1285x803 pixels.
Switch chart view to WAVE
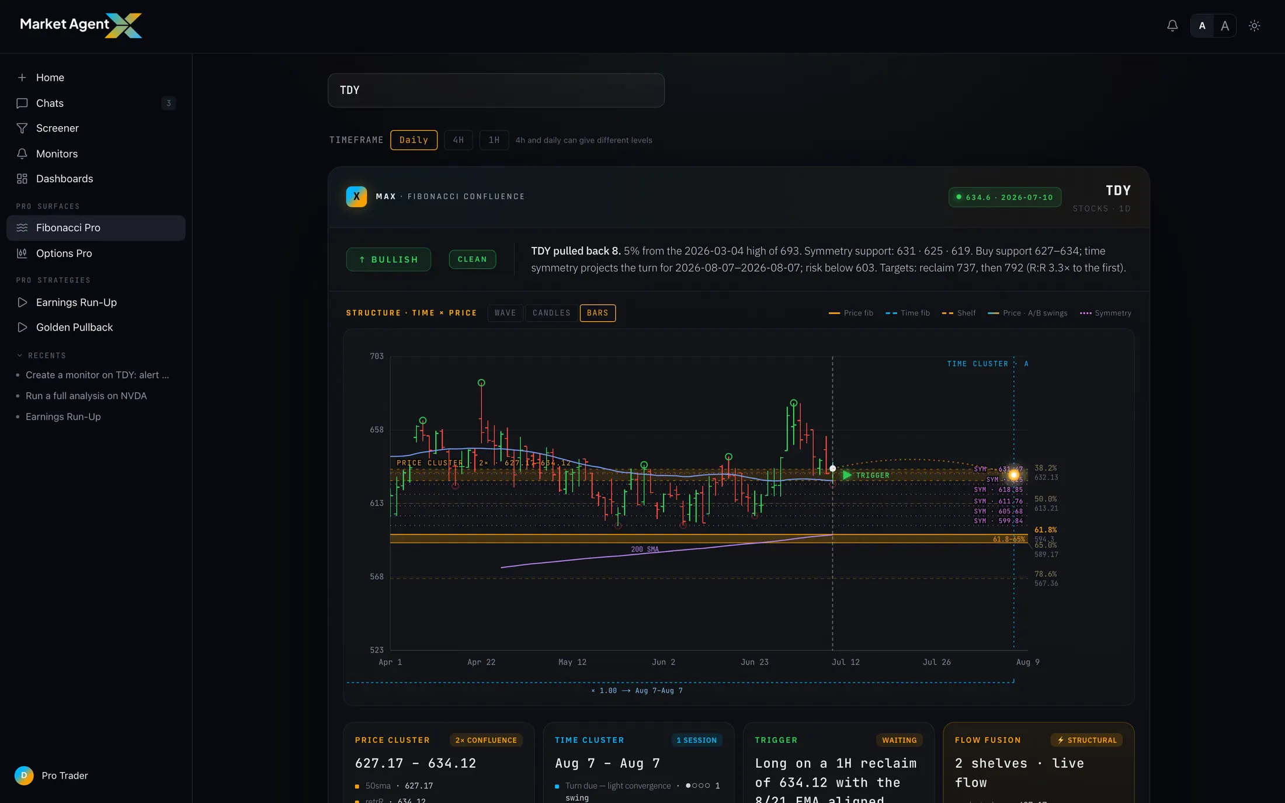[x=505, y=313]
